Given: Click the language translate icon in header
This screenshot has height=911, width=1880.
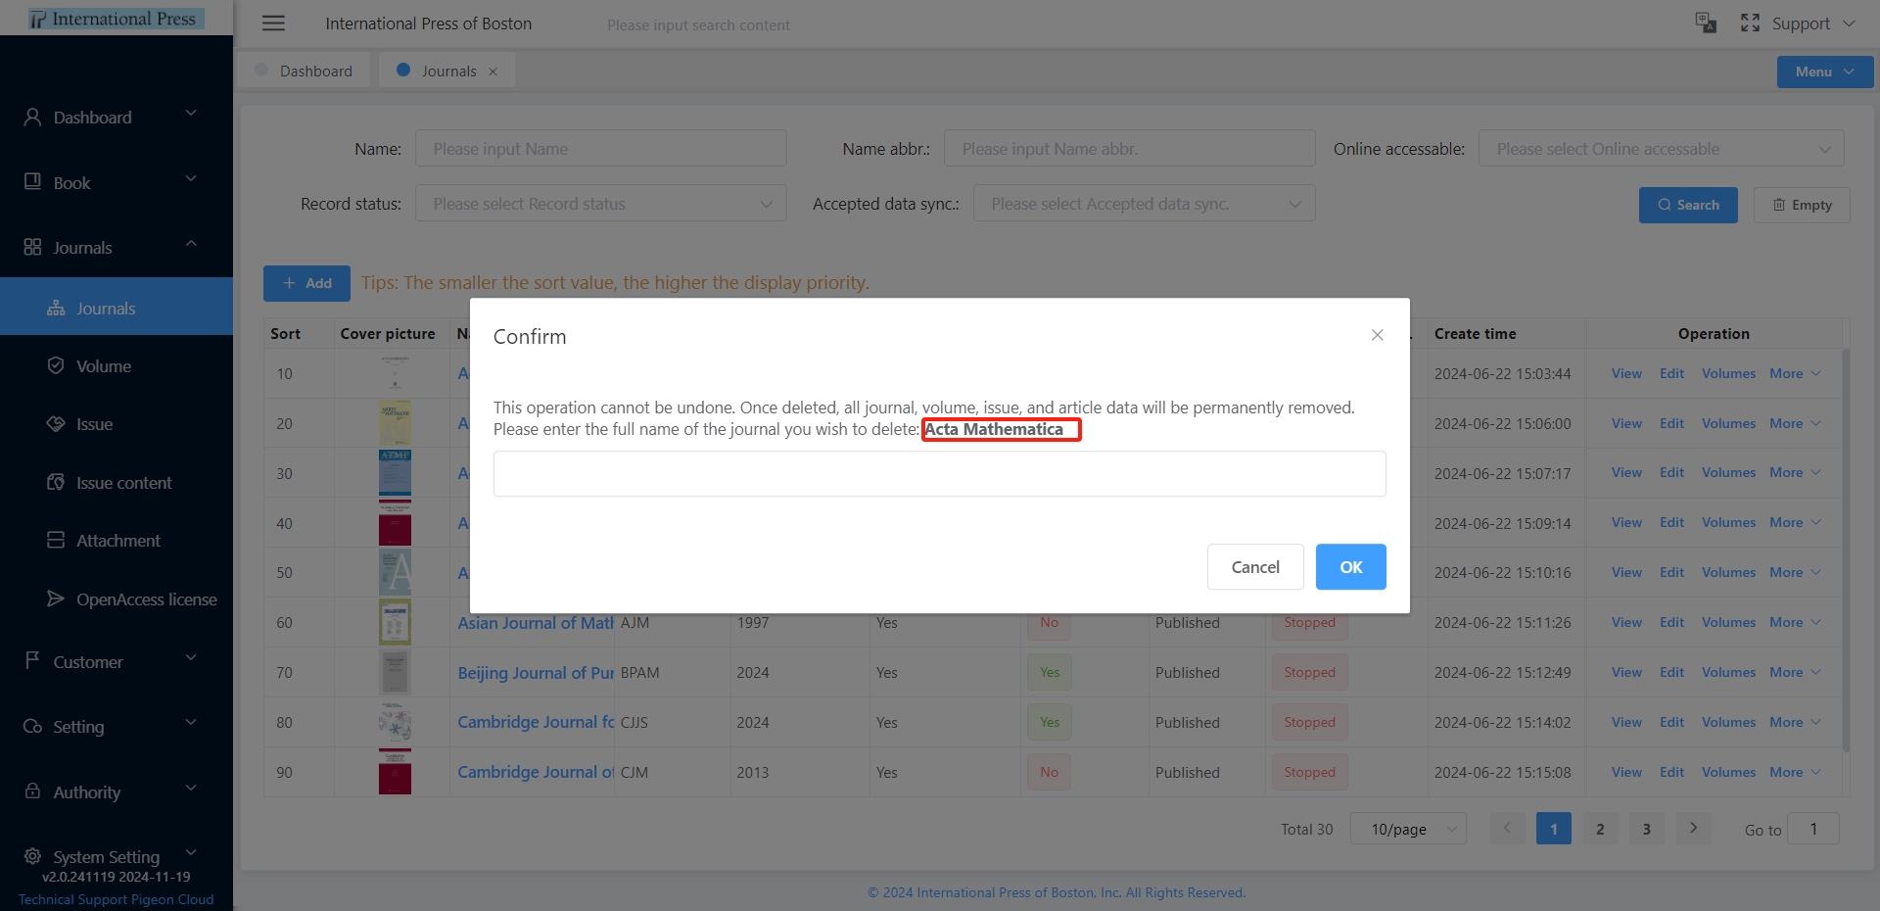Looking at the screenshot, I should click(1706, 24).
